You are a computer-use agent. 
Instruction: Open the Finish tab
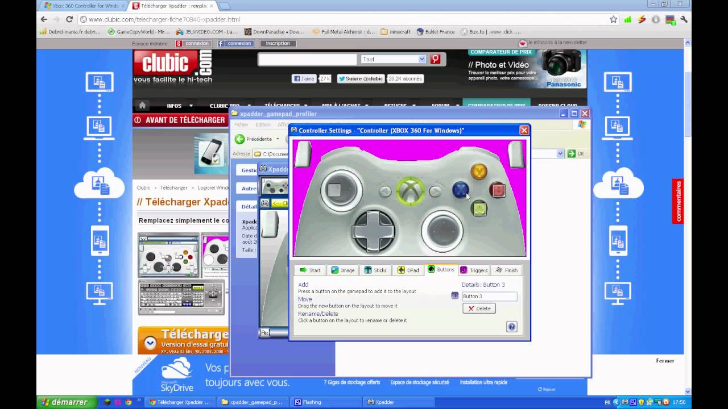point(506,270)
